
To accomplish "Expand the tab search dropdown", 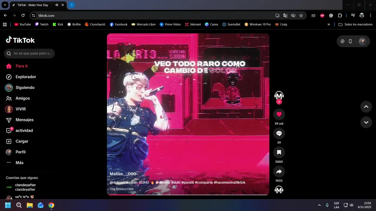I will click(5, 5).
